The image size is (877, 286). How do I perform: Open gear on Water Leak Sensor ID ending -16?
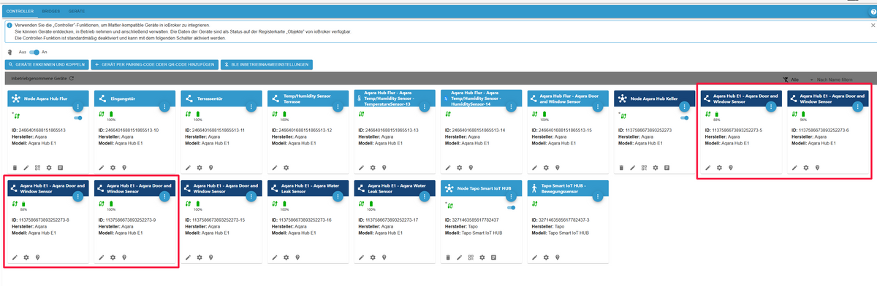click(286, 257)
